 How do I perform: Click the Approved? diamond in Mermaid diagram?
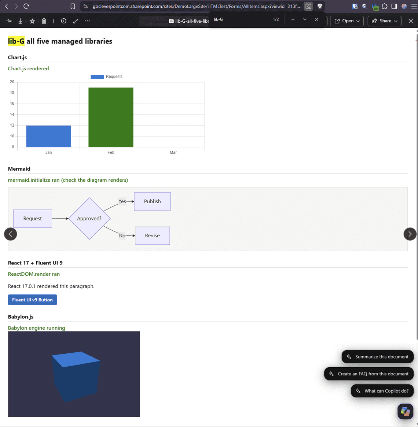89,219
